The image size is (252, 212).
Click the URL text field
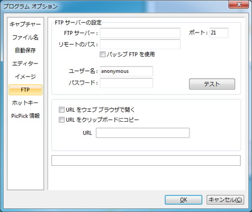(x=143, y=133)
